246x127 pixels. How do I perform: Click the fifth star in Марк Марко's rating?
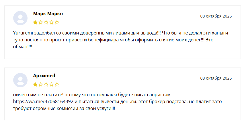point(57,22)
